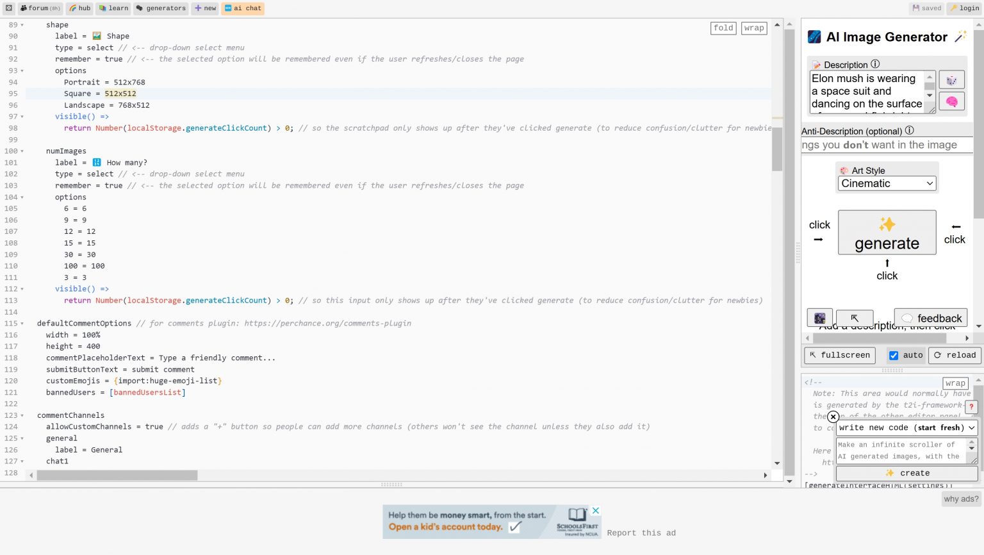This screenshot has width=984, height=555.
Task: Open the ai chat menu item
Action: coord(243,8)
